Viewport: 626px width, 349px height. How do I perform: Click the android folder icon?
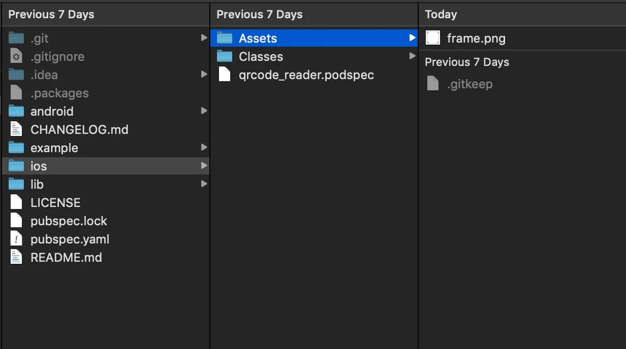coord(16,111)
